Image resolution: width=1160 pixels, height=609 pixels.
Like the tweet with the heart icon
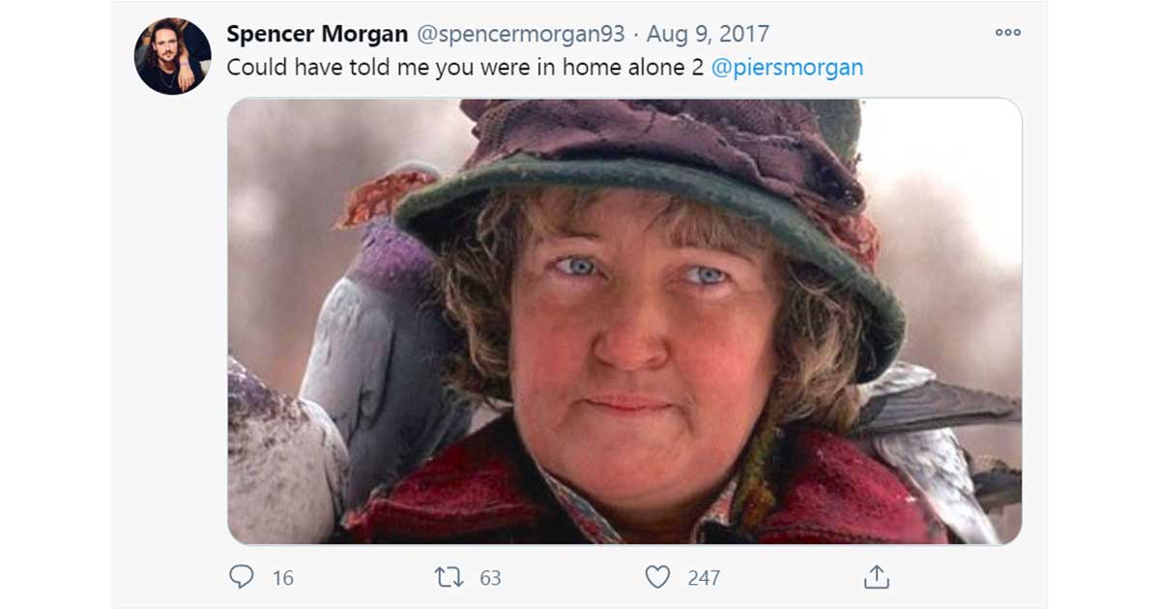click(x=657, y=577)
